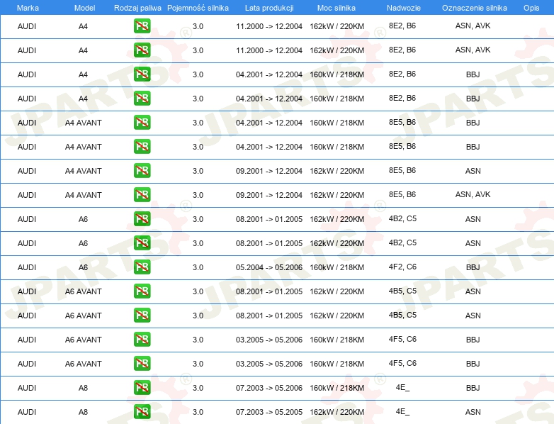The image size is (554, 424).
Task: Click the Marka column header
Action: point(27,7)
